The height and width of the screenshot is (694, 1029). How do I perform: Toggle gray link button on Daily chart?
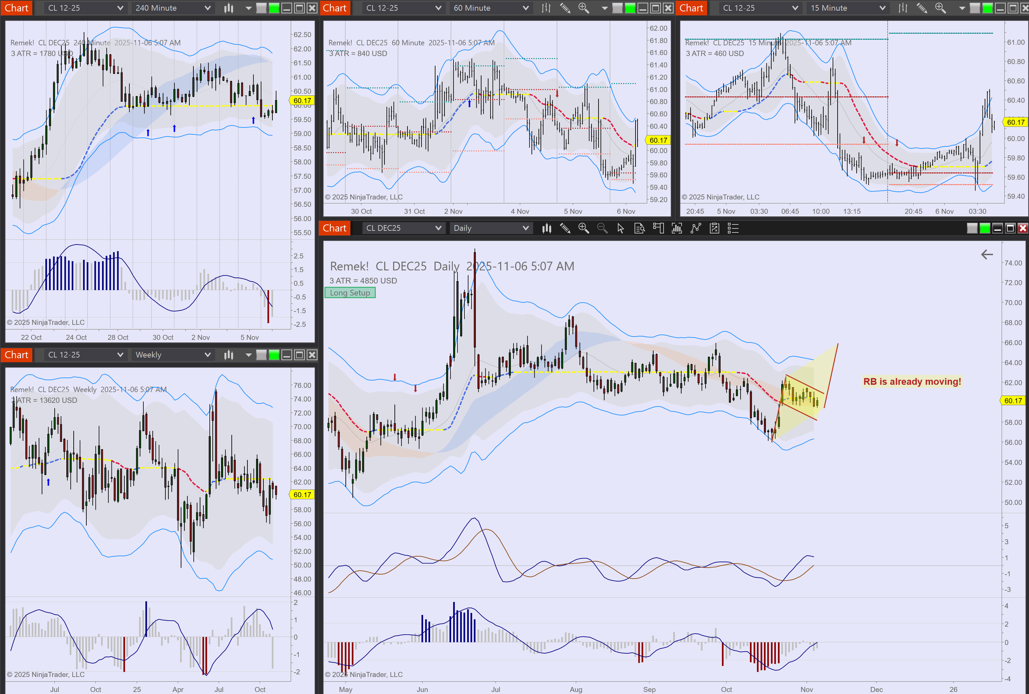point(972,228)
